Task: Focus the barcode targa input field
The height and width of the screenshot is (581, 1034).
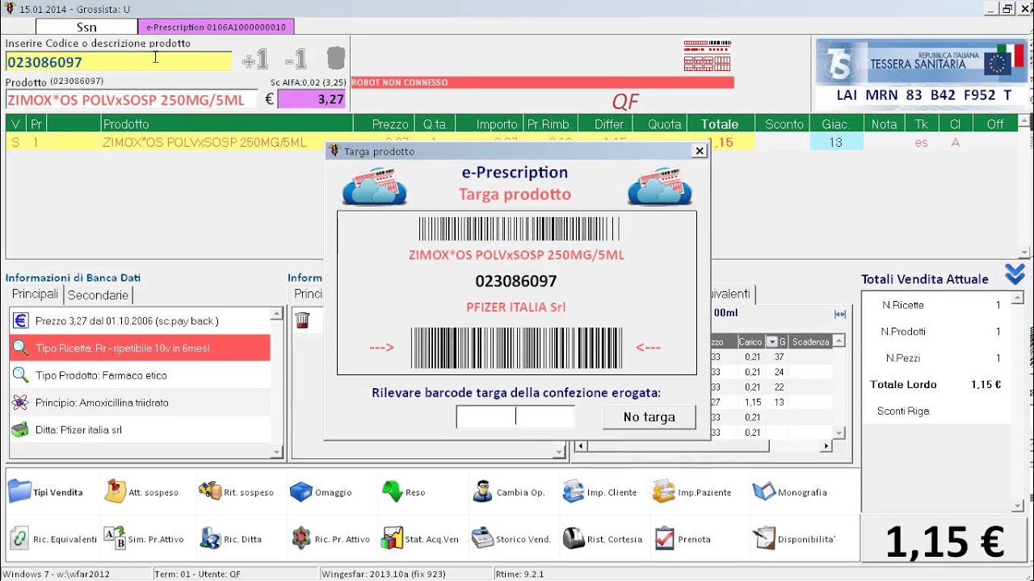Action: point(515,417)
